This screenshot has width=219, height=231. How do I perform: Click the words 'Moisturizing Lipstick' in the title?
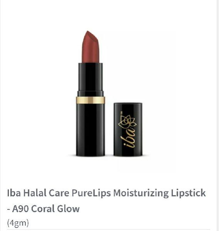tap(159, 193)
